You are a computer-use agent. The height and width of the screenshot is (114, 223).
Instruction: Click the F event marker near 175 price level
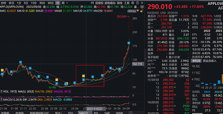(x=129, y=43)
